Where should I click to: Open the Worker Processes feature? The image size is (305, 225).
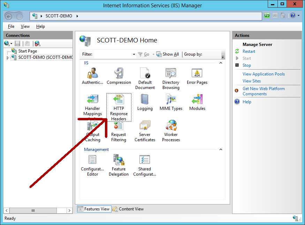(x=171, y=131)
